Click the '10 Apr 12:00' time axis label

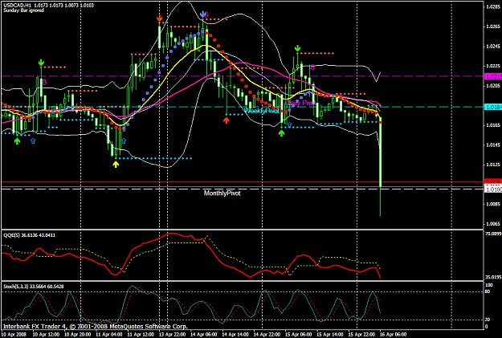coord(46,335)
